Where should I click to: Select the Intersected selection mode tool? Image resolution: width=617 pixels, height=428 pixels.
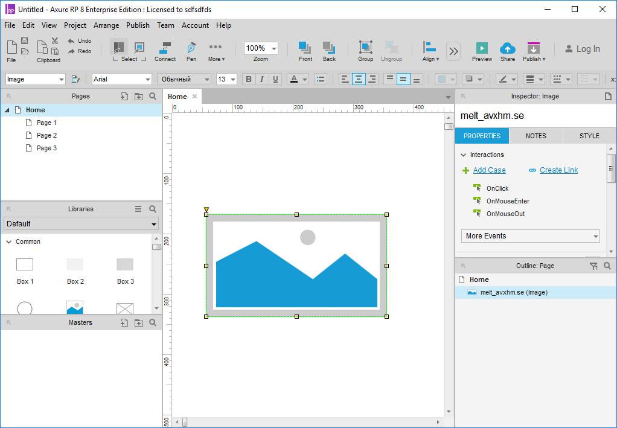118,48
